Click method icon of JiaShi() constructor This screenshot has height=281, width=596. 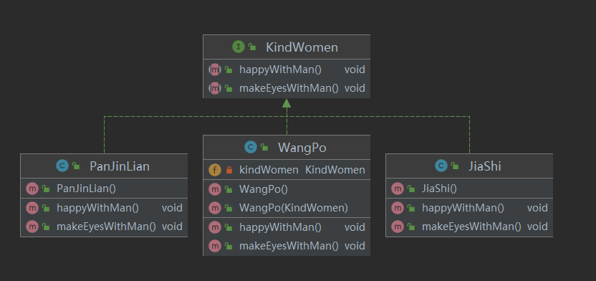[x=397, y=189]
